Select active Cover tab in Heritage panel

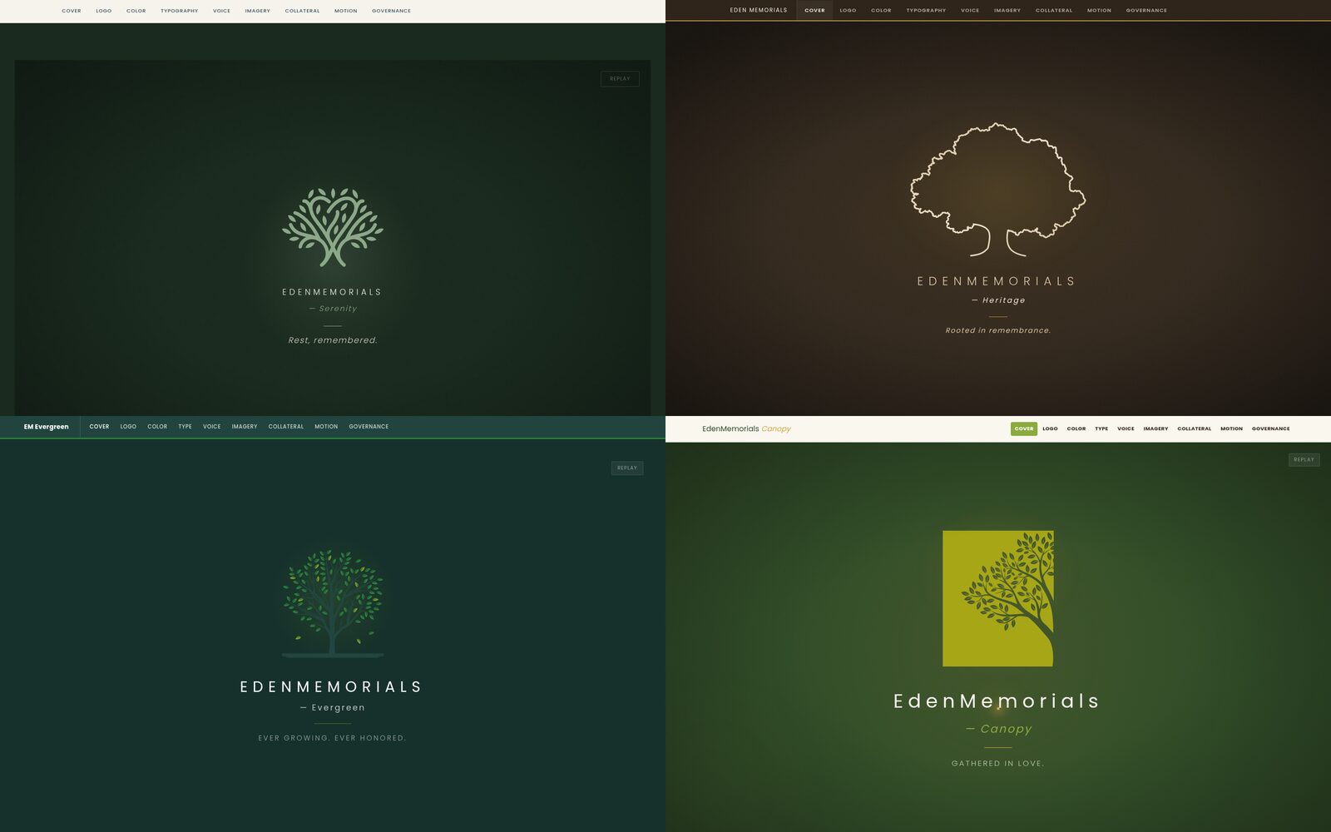[814, 10]
